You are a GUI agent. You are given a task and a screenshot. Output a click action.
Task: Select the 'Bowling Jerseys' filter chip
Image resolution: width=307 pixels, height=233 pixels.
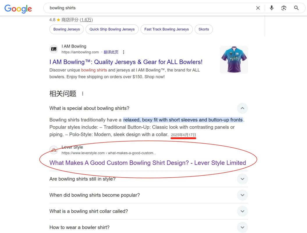(x=66, y=29)
